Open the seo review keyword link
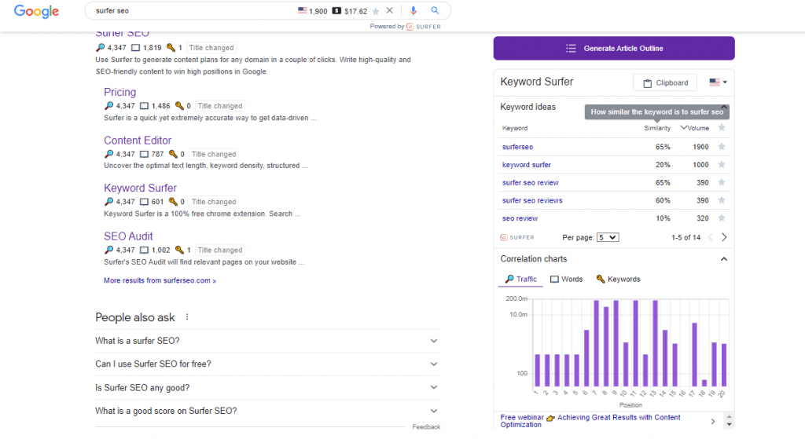 click(x=520, y=218)
